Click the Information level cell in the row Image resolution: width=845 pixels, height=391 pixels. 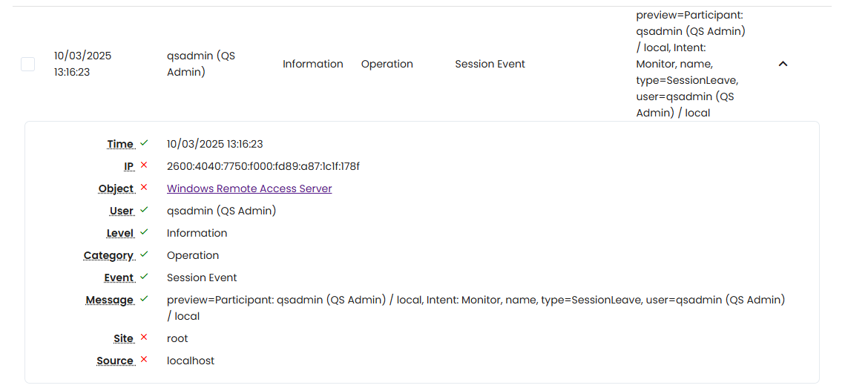(x=312, y=64)
